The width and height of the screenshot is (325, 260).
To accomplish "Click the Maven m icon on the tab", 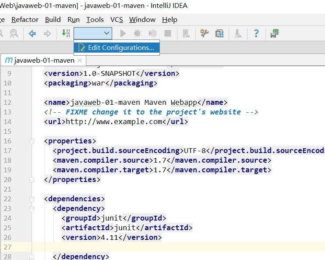I will 9,60.
